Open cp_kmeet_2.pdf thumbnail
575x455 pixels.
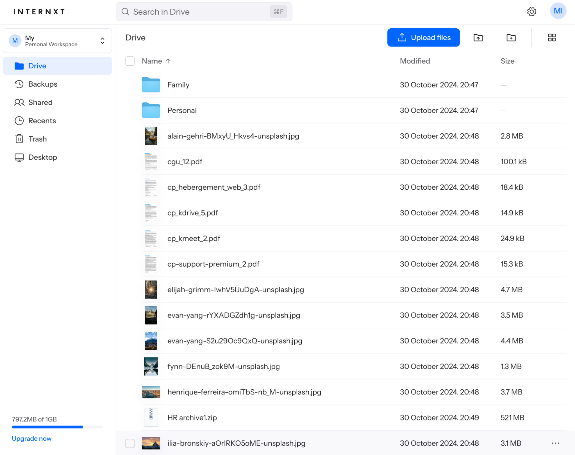click(151, 238)
